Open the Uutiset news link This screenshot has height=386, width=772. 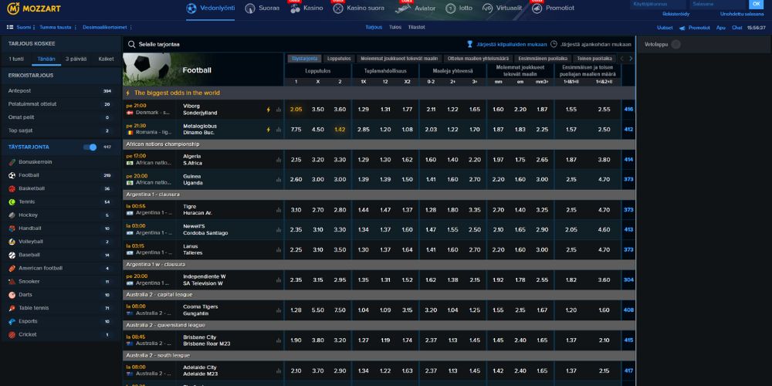(x=665, y=28)
